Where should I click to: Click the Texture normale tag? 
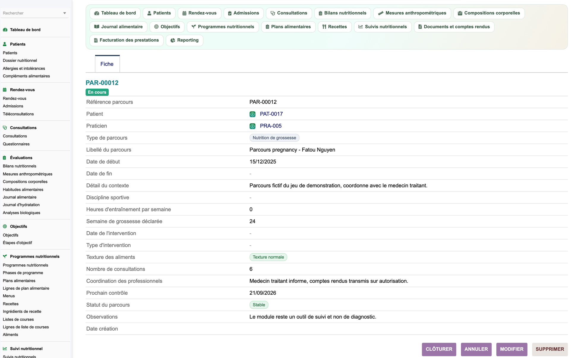point(268,257)
